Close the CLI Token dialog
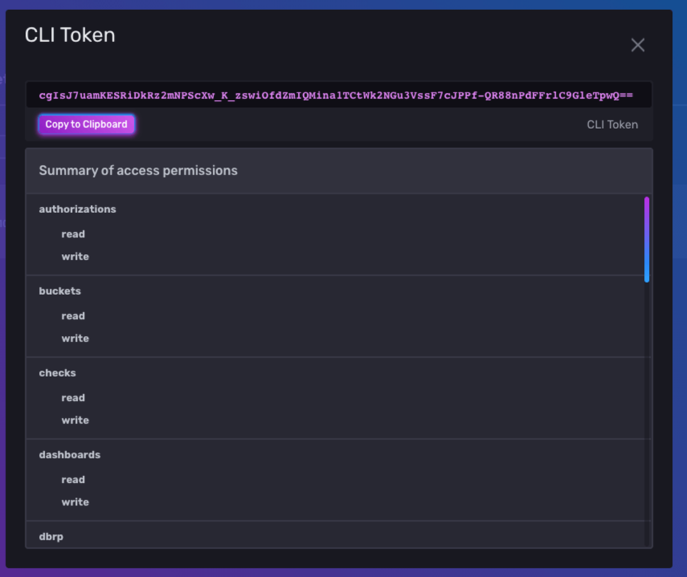 tap(637, 44)
